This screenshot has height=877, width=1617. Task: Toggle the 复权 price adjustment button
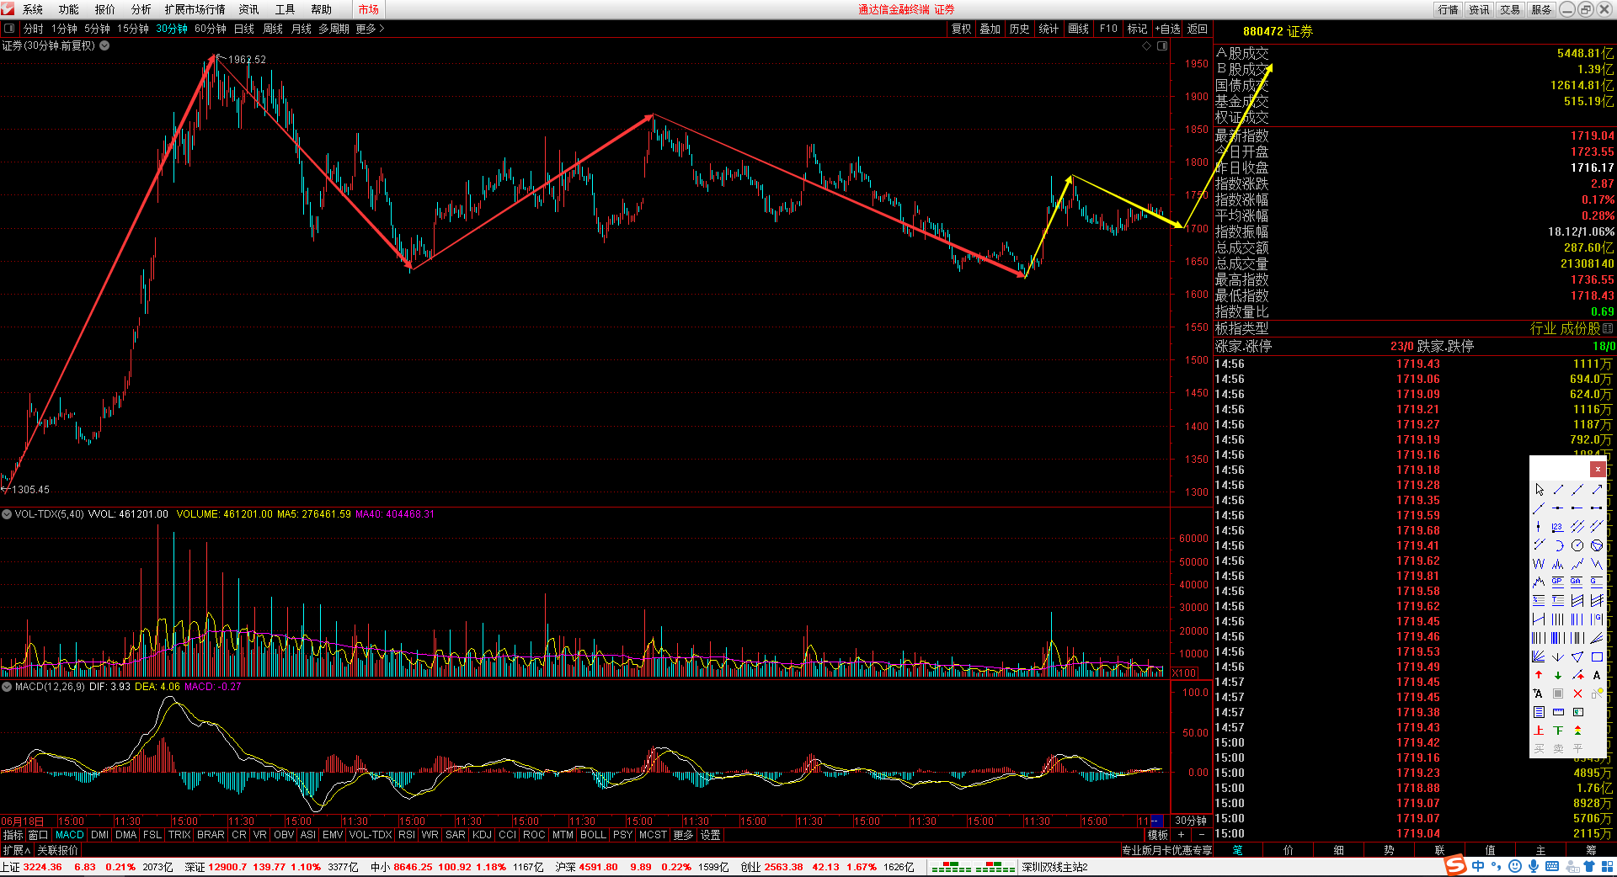(961, 29)
